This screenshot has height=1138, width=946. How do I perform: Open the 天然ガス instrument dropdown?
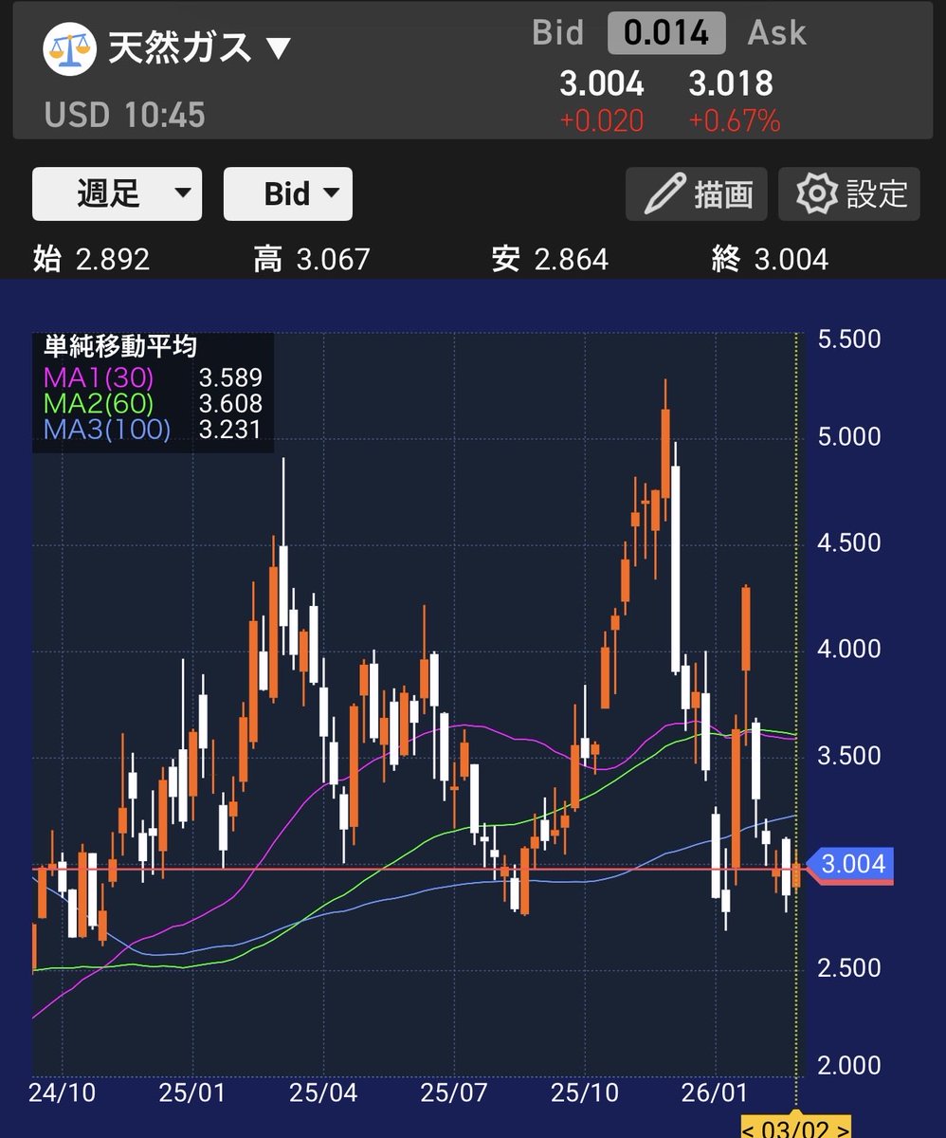[x=199, y=49]
